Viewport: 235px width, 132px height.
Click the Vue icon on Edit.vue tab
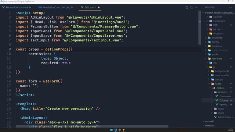[82, 7]
